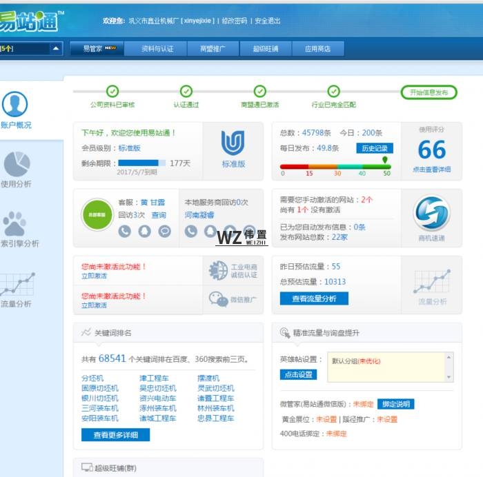483x477 pixels.
Task: Click the 关键词排名 header chart icon
Action: click(x=86, y=332)
